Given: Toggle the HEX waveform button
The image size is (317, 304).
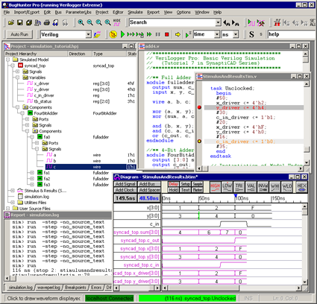Looking at the screenshot, I should 301,187.
